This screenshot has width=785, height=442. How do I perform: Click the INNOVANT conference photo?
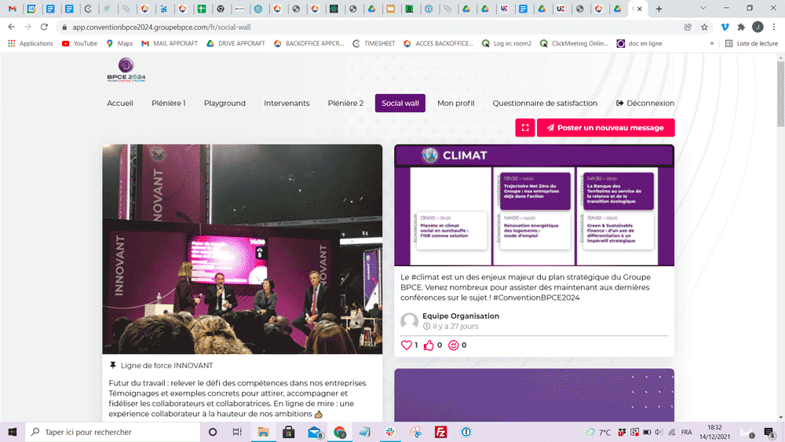[242, 249]
